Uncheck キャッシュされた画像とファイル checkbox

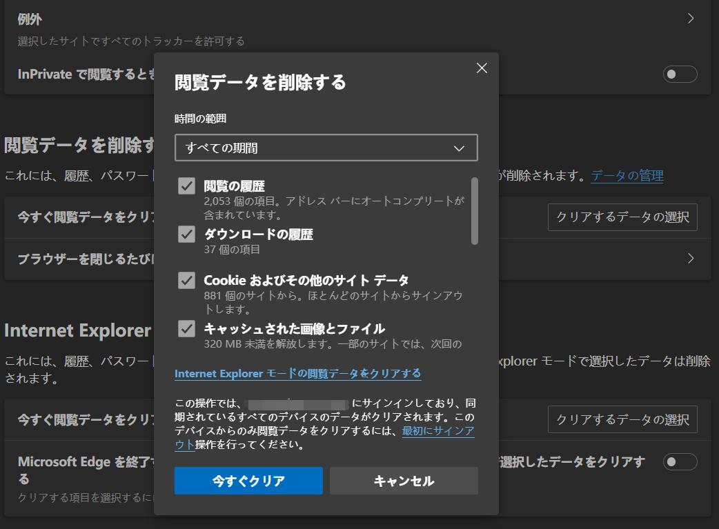[x=186, y=328]
